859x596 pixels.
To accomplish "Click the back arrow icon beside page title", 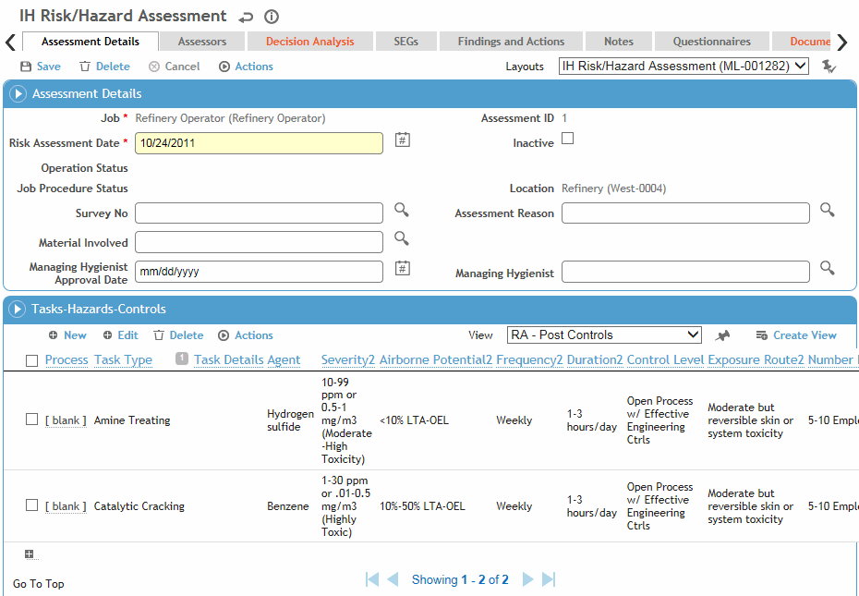I will pos(246,18).
